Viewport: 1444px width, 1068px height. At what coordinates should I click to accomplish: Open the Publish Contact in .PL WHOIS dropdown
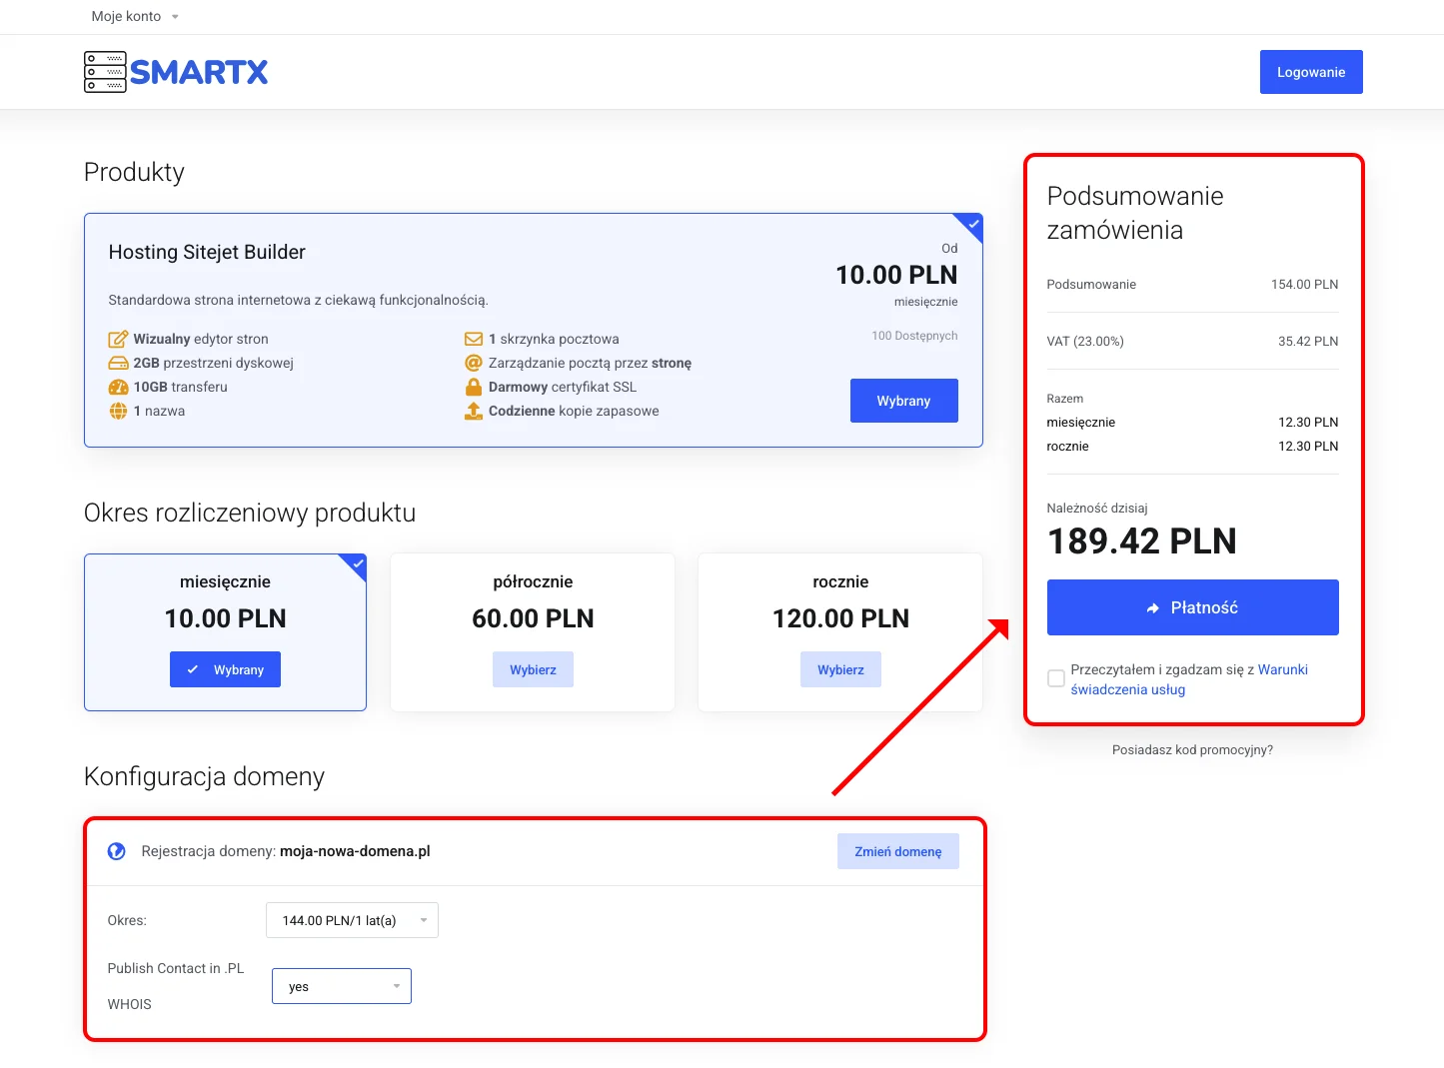tap(341, 986)
